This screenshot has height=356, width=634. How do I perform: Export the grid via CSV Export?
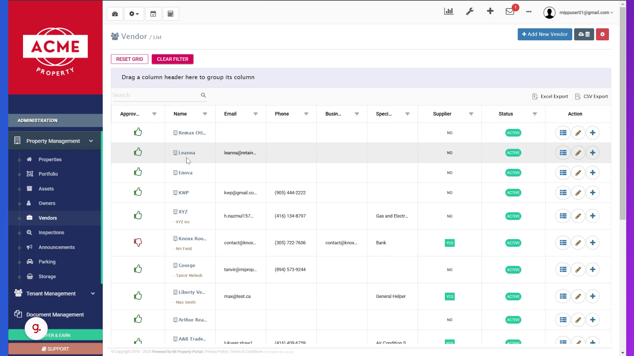point(591,96)
